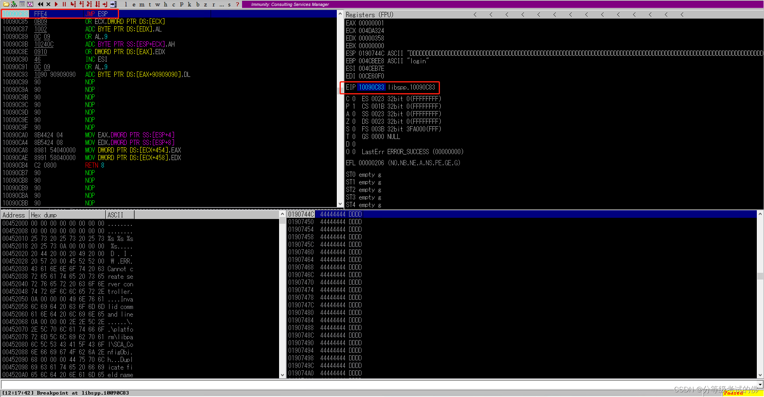Click the command input field at bottom

coord(378,385)
